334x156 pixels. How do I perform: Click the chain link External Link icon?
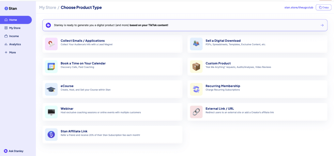pos(196,112)
